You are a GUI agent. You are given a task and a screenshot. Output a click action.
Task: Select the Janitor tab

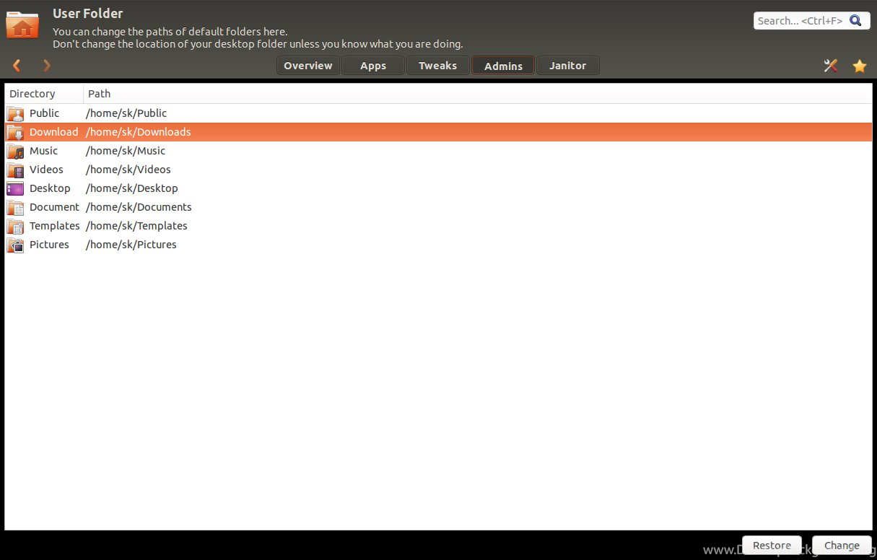point(567,66)
